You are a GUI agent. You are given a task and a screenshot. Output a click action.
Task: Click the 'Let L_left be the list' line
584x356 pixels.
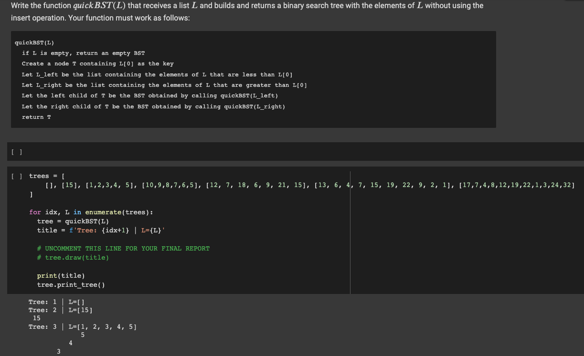coord(157,74)
